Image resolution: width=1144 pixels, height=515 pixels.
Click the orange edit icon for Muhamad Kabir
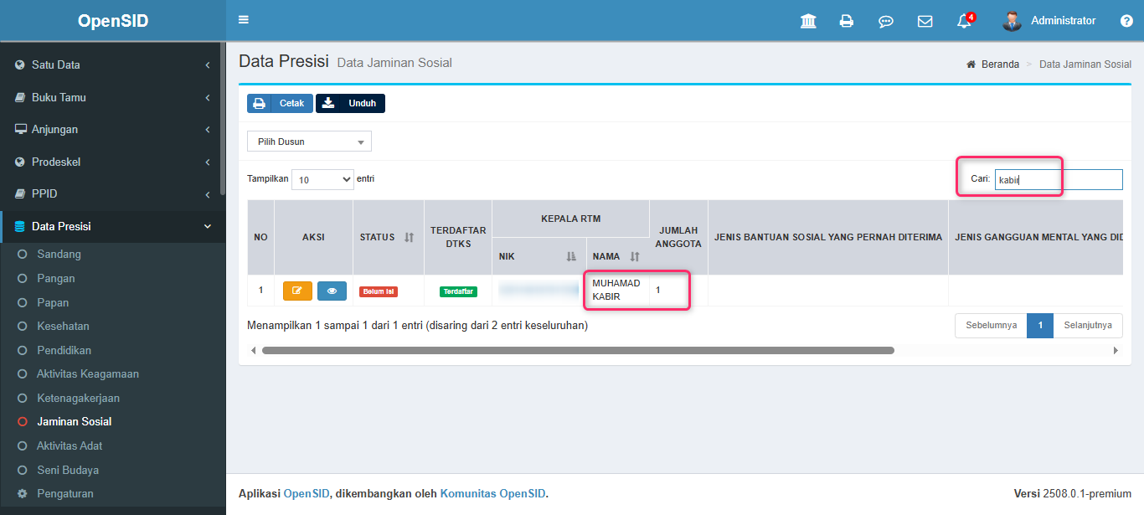[297, 291]
